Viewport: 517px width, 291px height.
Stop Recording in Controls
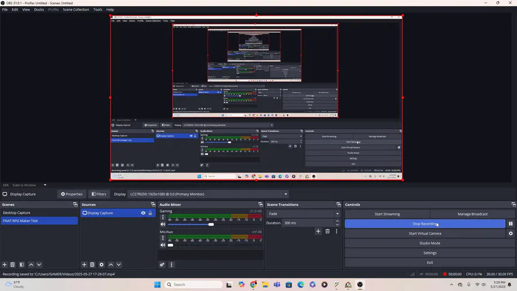click(425, 224)
